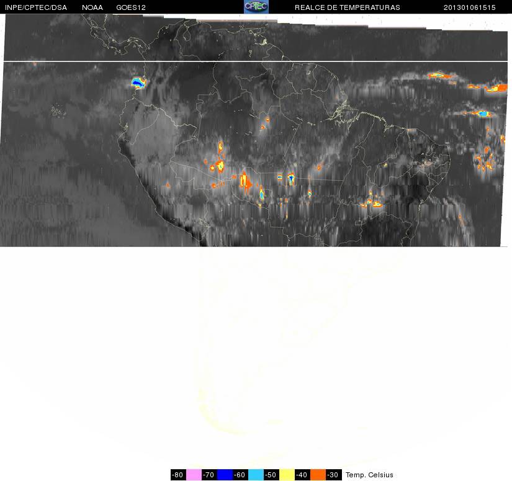
Task: Click the REALCE DE TEMPERATURAS title
Action: point(348,7)
